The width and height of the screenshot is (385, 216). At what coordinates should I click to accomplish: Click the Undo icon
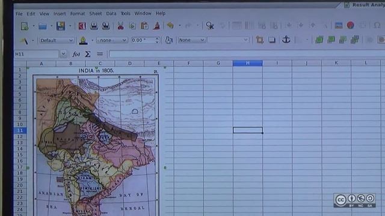pos(170,25)
